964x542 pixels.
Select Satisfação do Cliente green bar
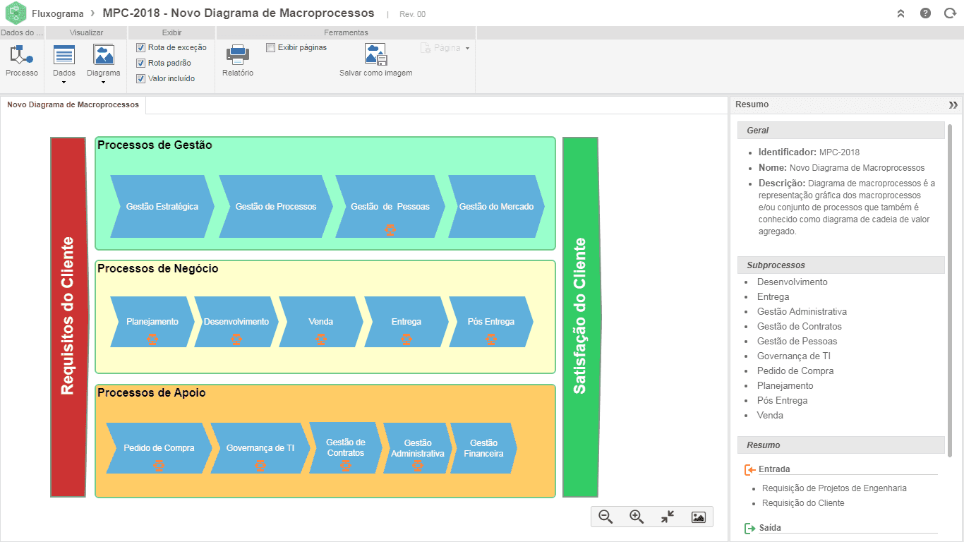581,317
